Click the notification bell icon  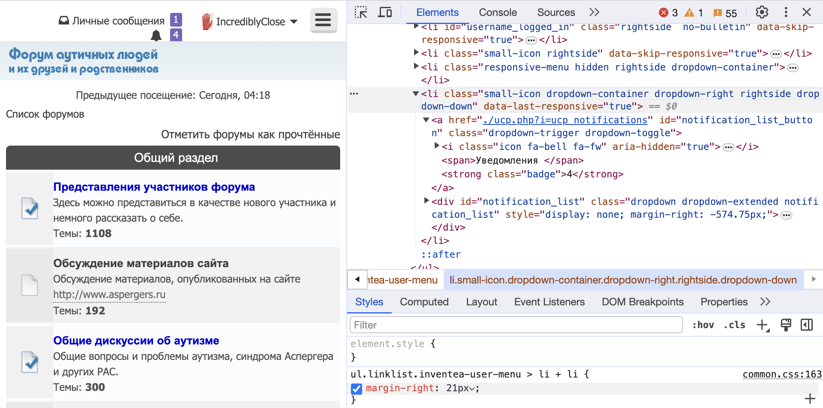point(156,36)
